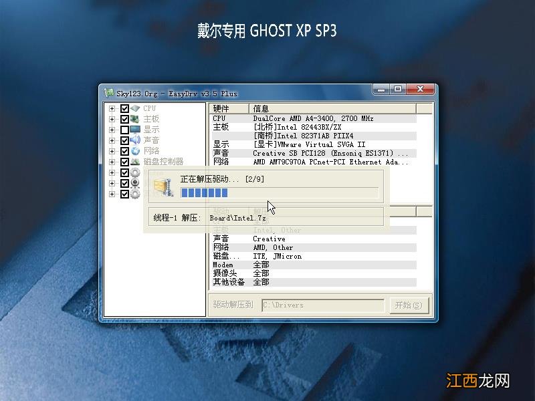Click the 磁盘控制器 disk controller icon
The image size is (535, 401).
136,162
